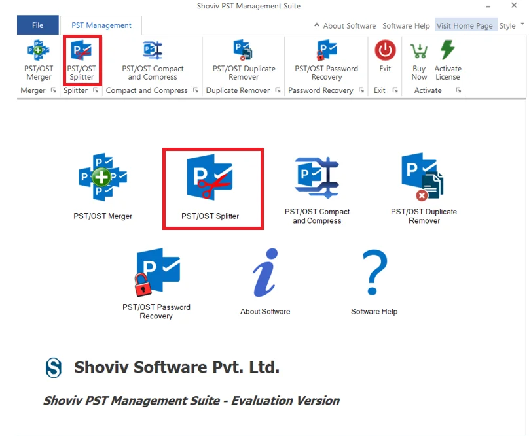The image size is (529, 436).
Task: Expand the Activate group launcher
Action: (x=458, y=90)
